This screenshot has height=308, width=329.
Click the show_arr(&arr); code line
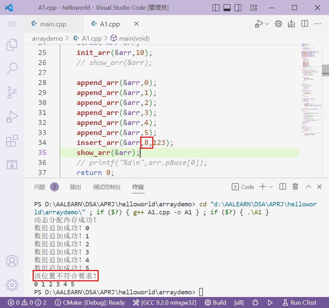108,153
